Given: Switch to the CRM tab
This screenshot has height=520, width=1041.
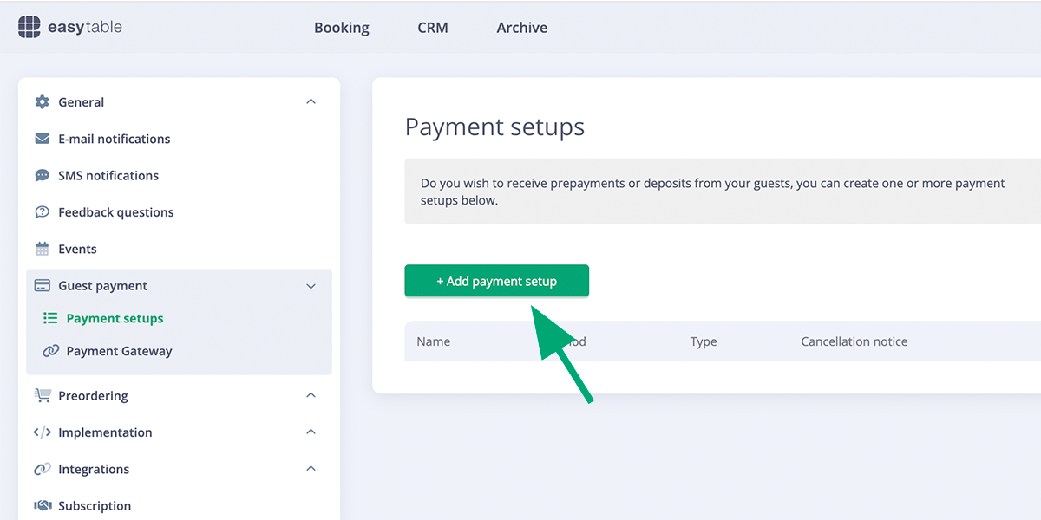Looking at the screenshot, I should pos(433,27).
